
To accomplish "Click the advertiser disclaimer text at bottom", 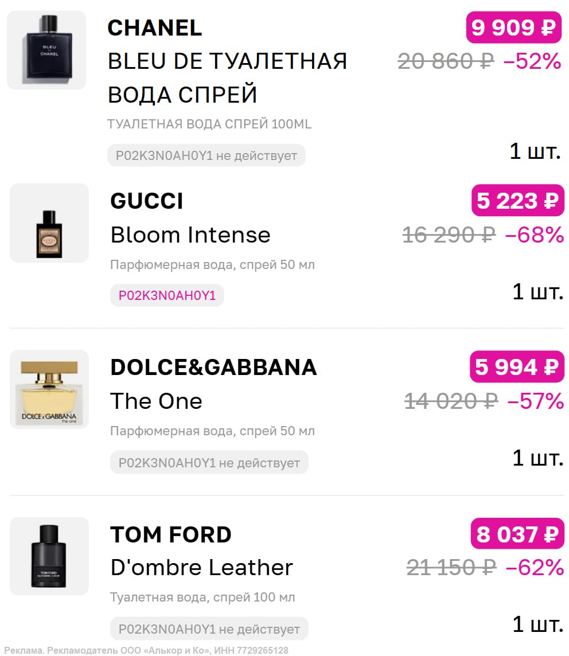I will coord(147,650).
